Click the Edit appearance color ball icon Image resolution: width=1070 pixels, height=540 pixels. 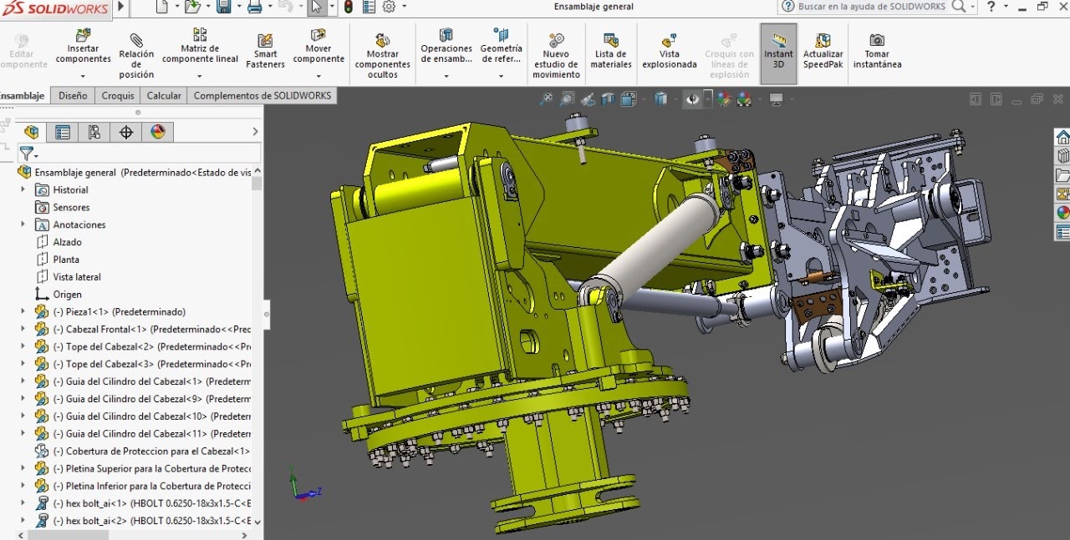pyautogui.click(x=724, y=99)
